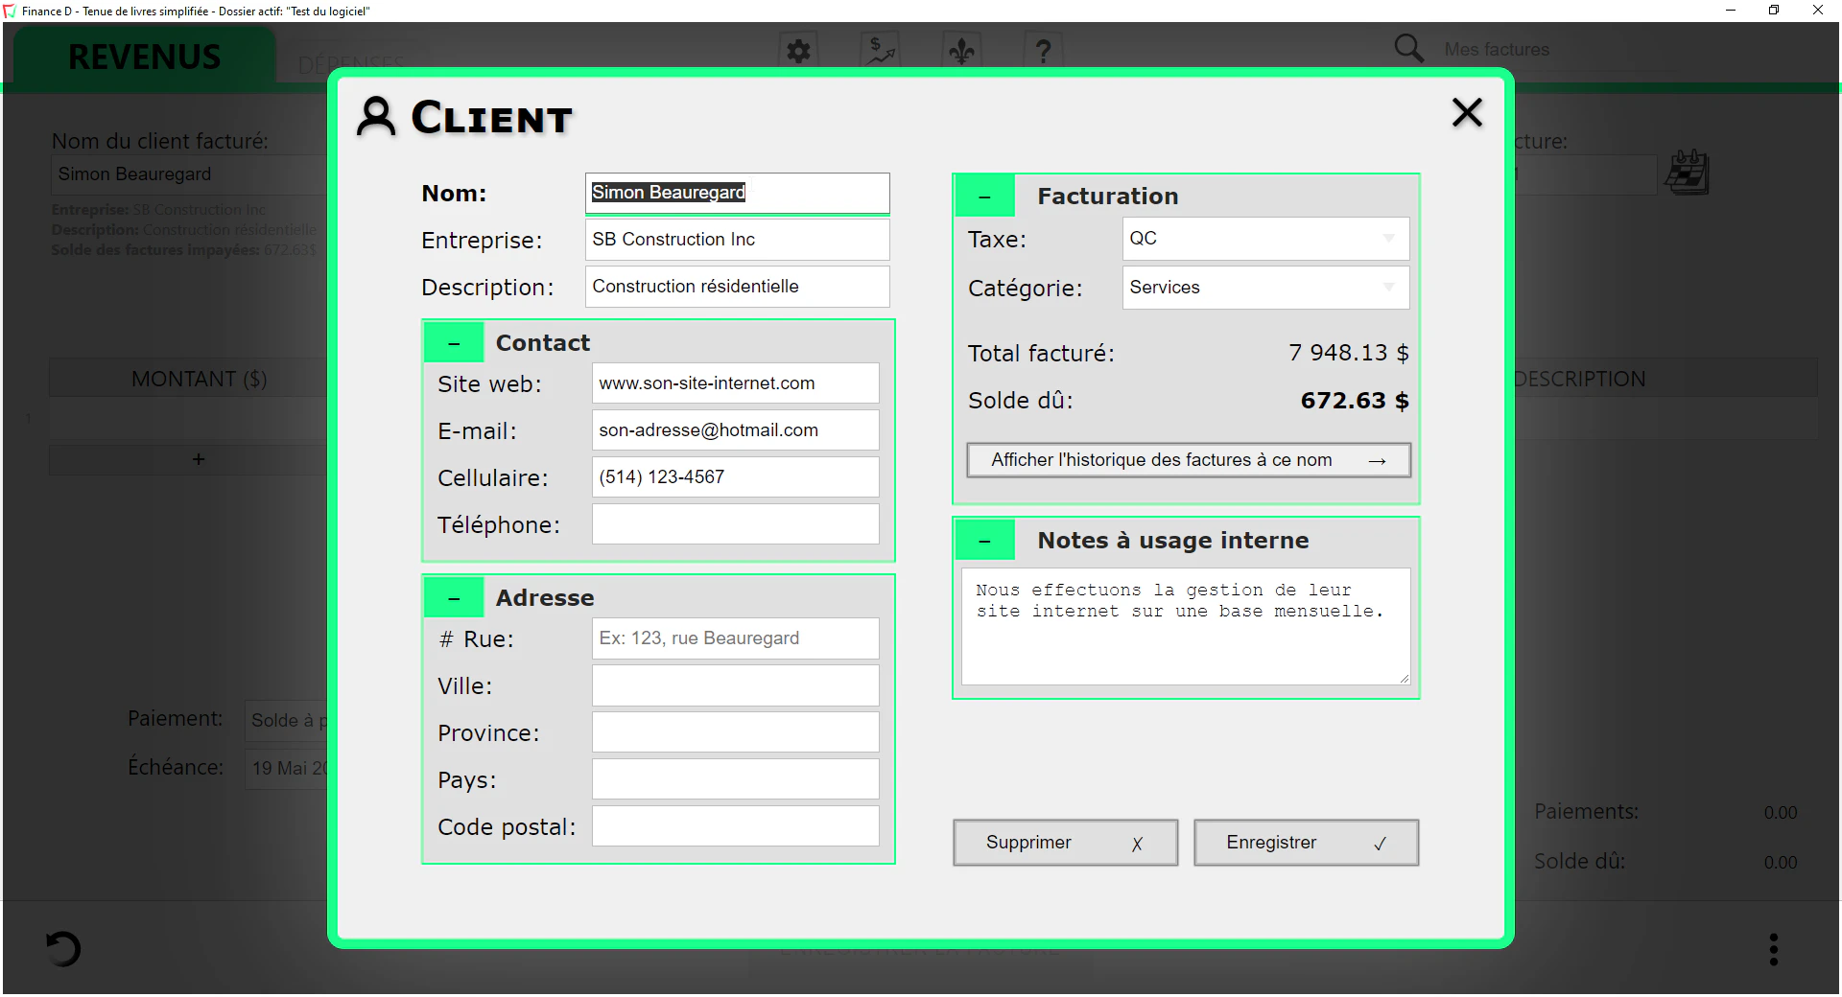1842x997 pixels.
Task: Click the search magnifier near Mes factures
Action: [1407, 48]
